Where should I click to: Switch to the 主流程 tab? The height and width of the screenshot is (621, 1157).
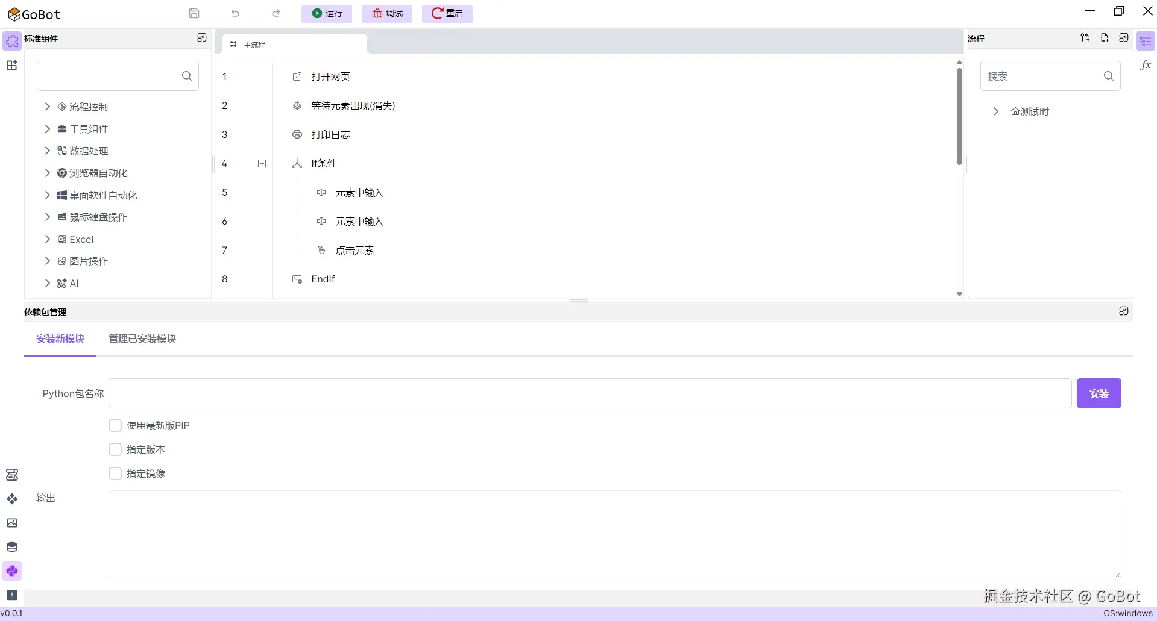[294, 45]
